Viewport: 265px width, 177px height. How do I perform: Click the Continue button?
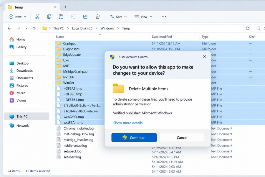tap(134, 137)
